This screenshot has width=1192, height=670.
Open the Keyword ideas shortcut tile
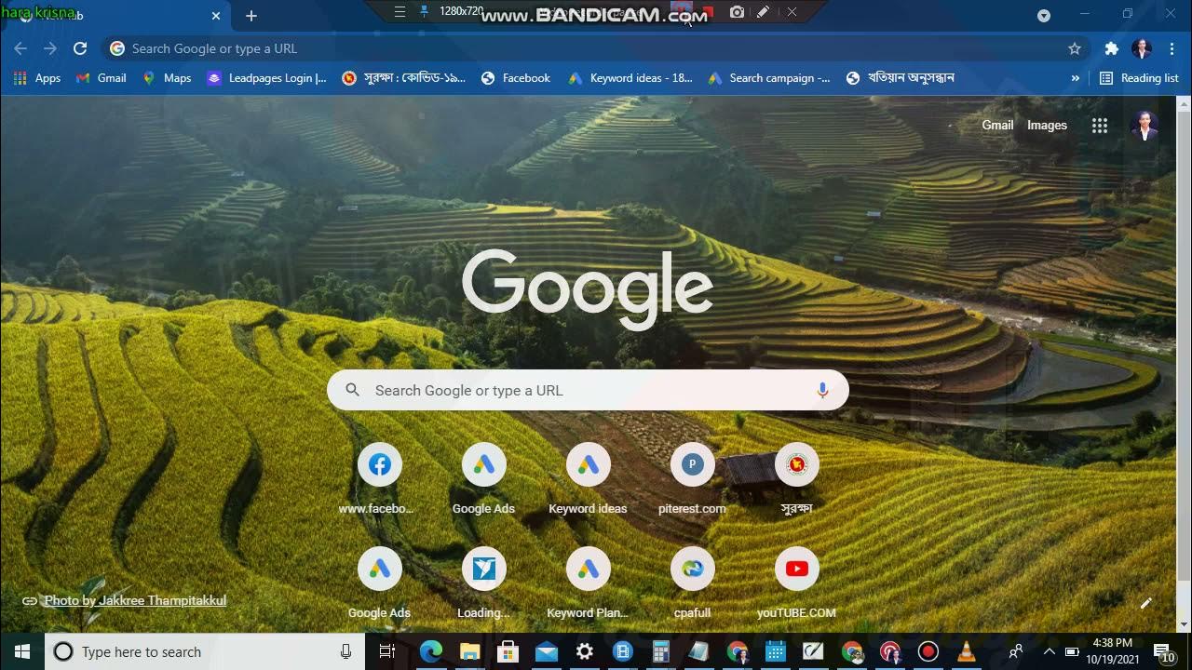pyautogui.click(x=588, y=480)
